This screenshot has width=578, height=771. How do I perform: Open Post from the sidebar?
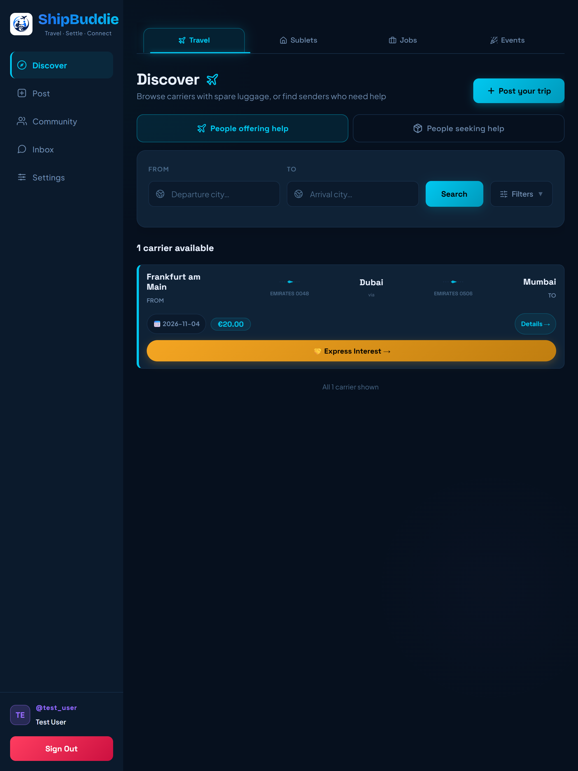62,93
